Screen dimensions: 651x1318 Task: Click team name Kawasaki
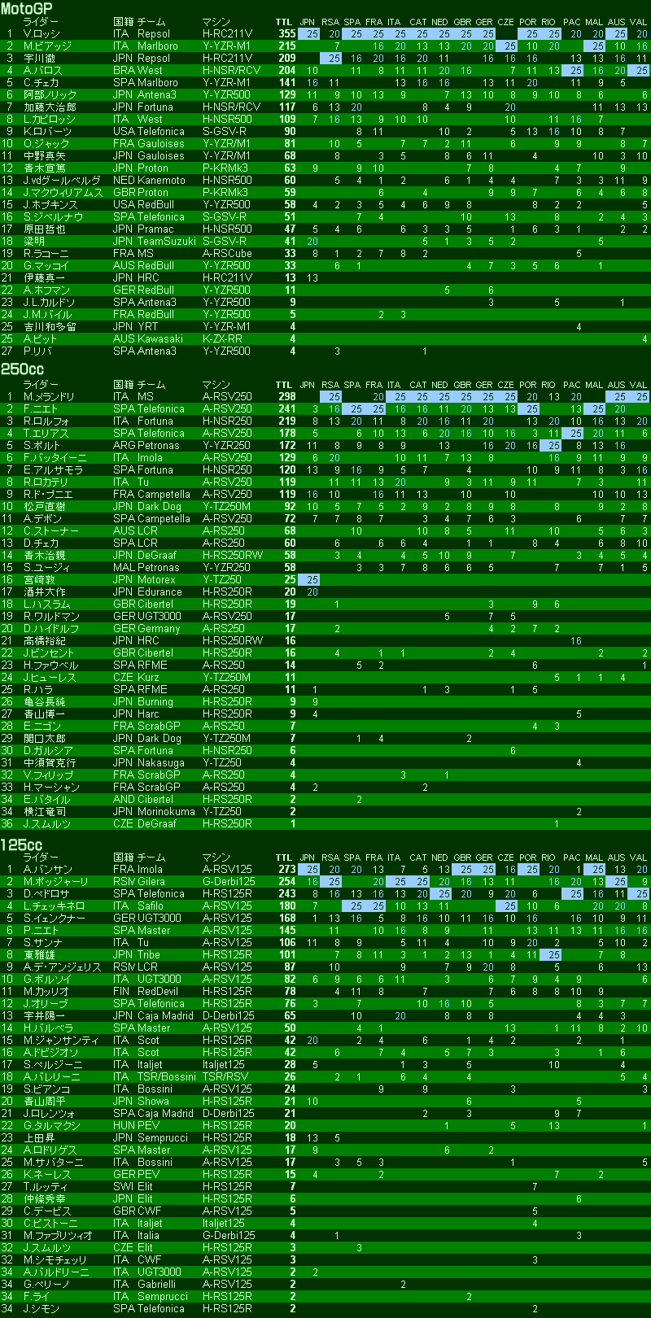click(x=160, y=339)
